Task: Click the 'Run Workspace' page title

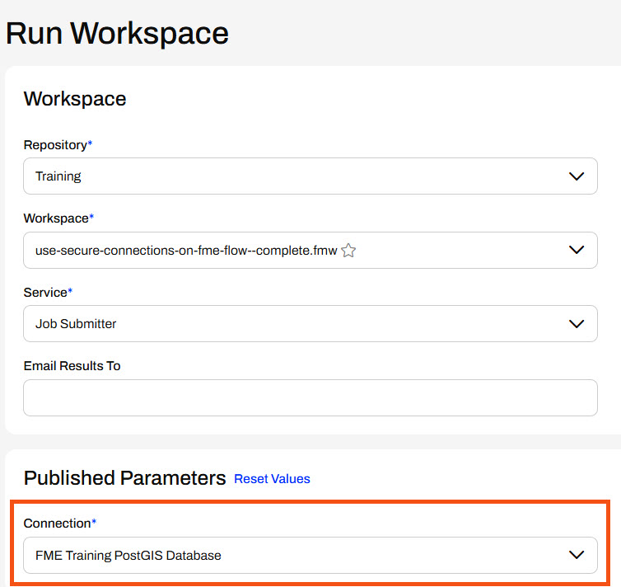Action: click(117, 34)
